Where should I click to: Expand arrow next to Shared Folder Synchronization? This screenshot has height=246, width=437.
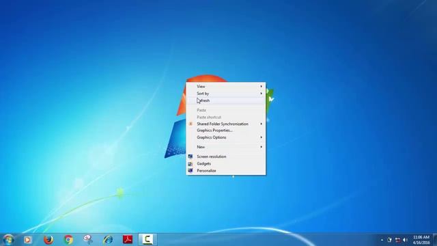tap(261, 124)
